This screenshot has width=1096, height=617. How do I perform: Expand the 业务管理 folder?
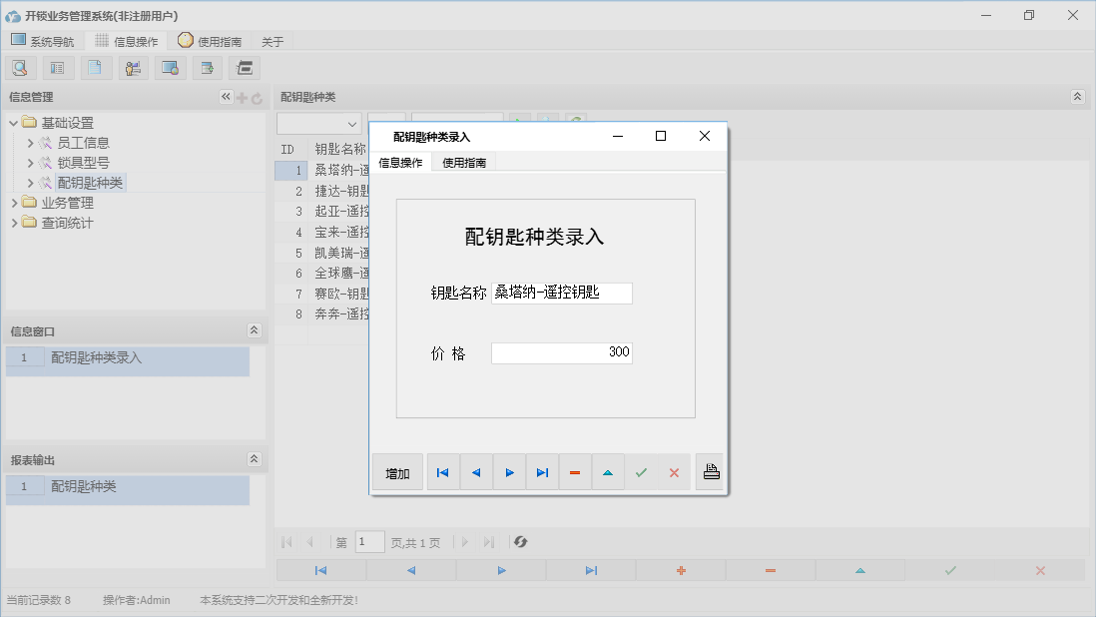click(13, 202)
